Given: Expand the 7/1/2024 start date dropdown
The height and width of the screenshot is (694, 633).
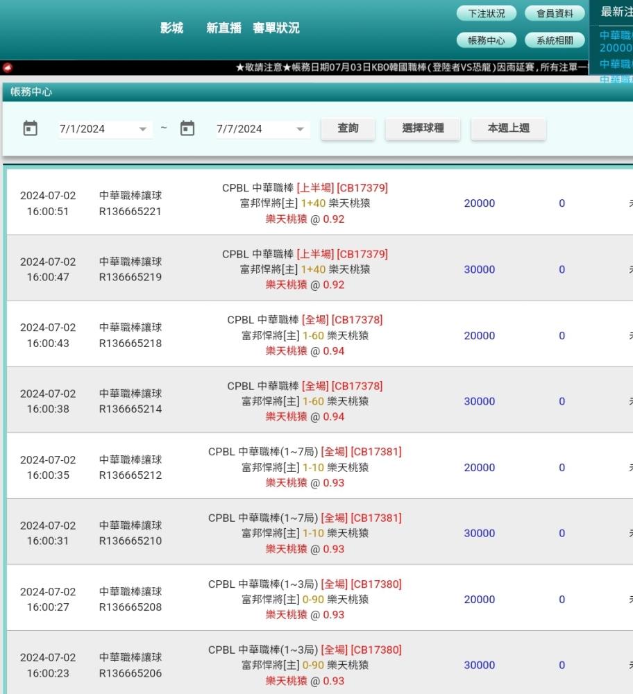Looking at the screenshot, I should (x=142, y=129).
